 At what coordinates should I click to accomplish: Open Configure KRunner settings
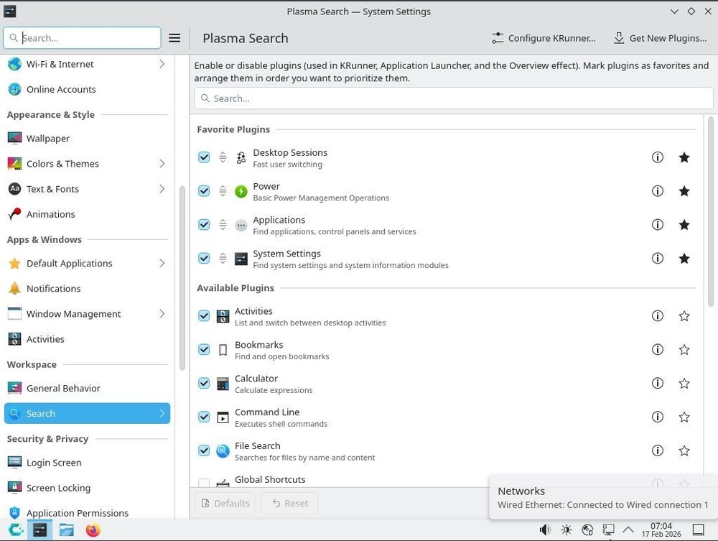pyautogui.click(x=544, y=38)
